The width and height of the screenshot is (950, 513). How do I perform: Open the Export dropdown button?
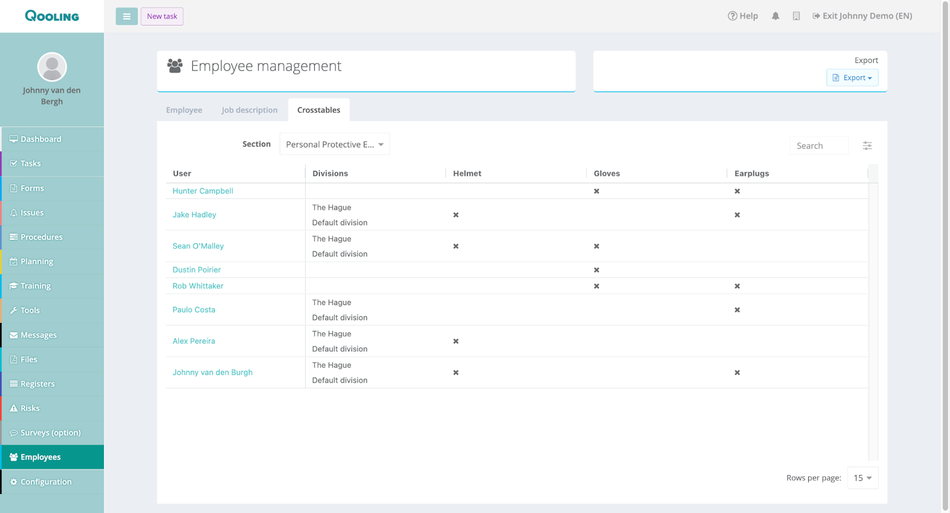852,78
